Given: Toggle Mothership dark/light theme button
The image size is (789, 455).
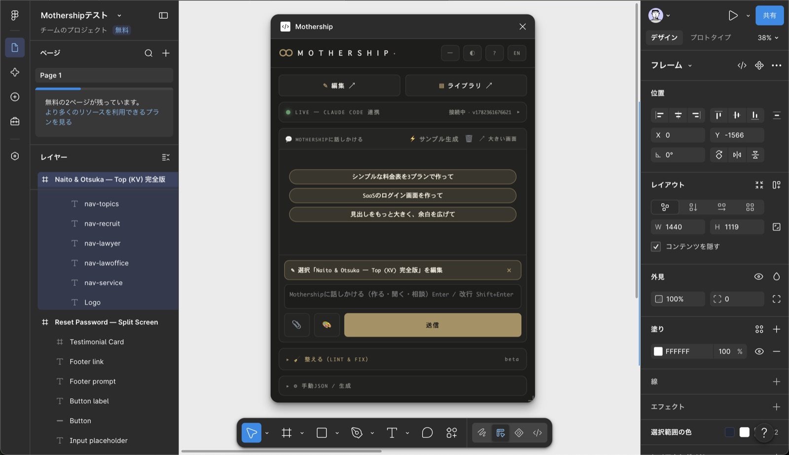Looking at the screenshot, I should coord(472,53).
